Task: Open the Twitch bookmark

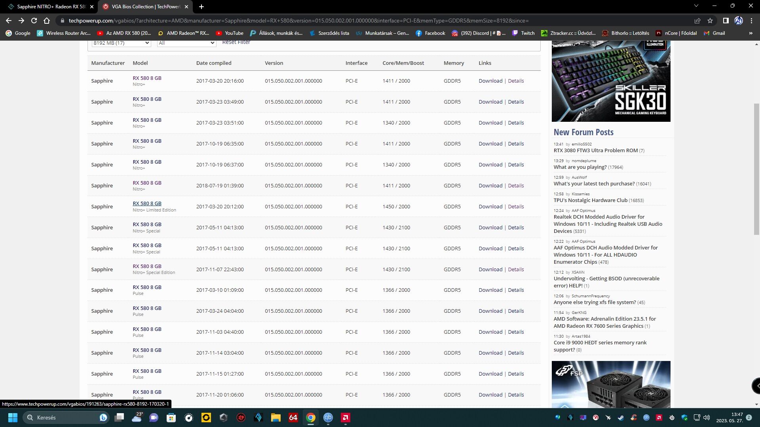Action: 523,33
